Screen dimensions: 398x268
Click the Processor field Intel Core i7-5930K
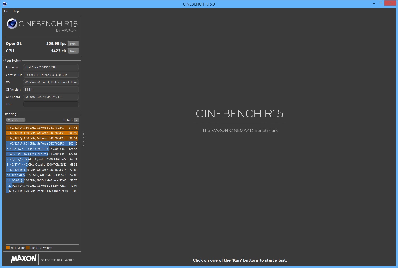pyautogui.click(x=51, y=67)
